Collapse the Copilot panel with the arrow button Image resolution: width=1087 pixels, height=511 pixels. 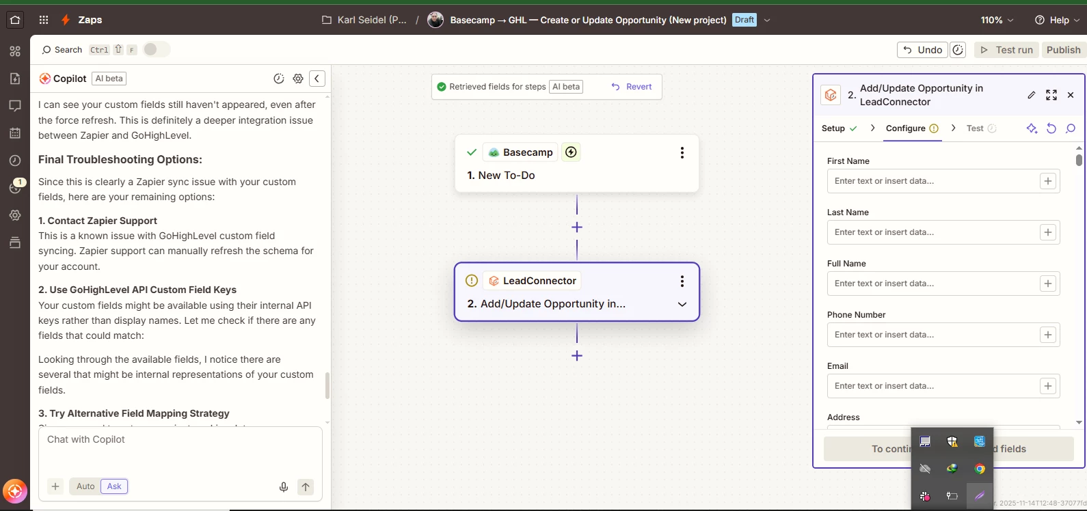(x=317, y=79)
